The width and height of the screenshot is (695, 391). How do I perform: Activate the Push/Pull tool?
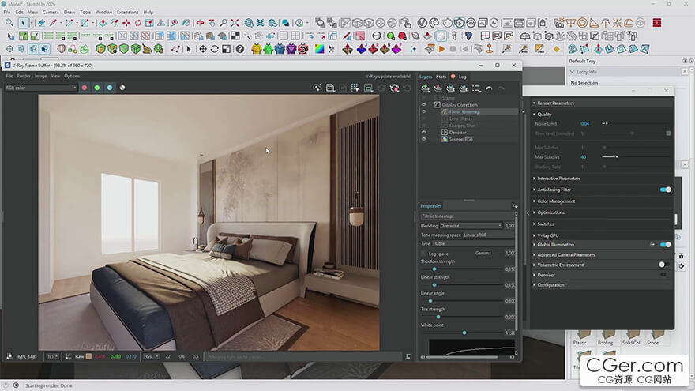pyautogui.click(x=103, y=23)
